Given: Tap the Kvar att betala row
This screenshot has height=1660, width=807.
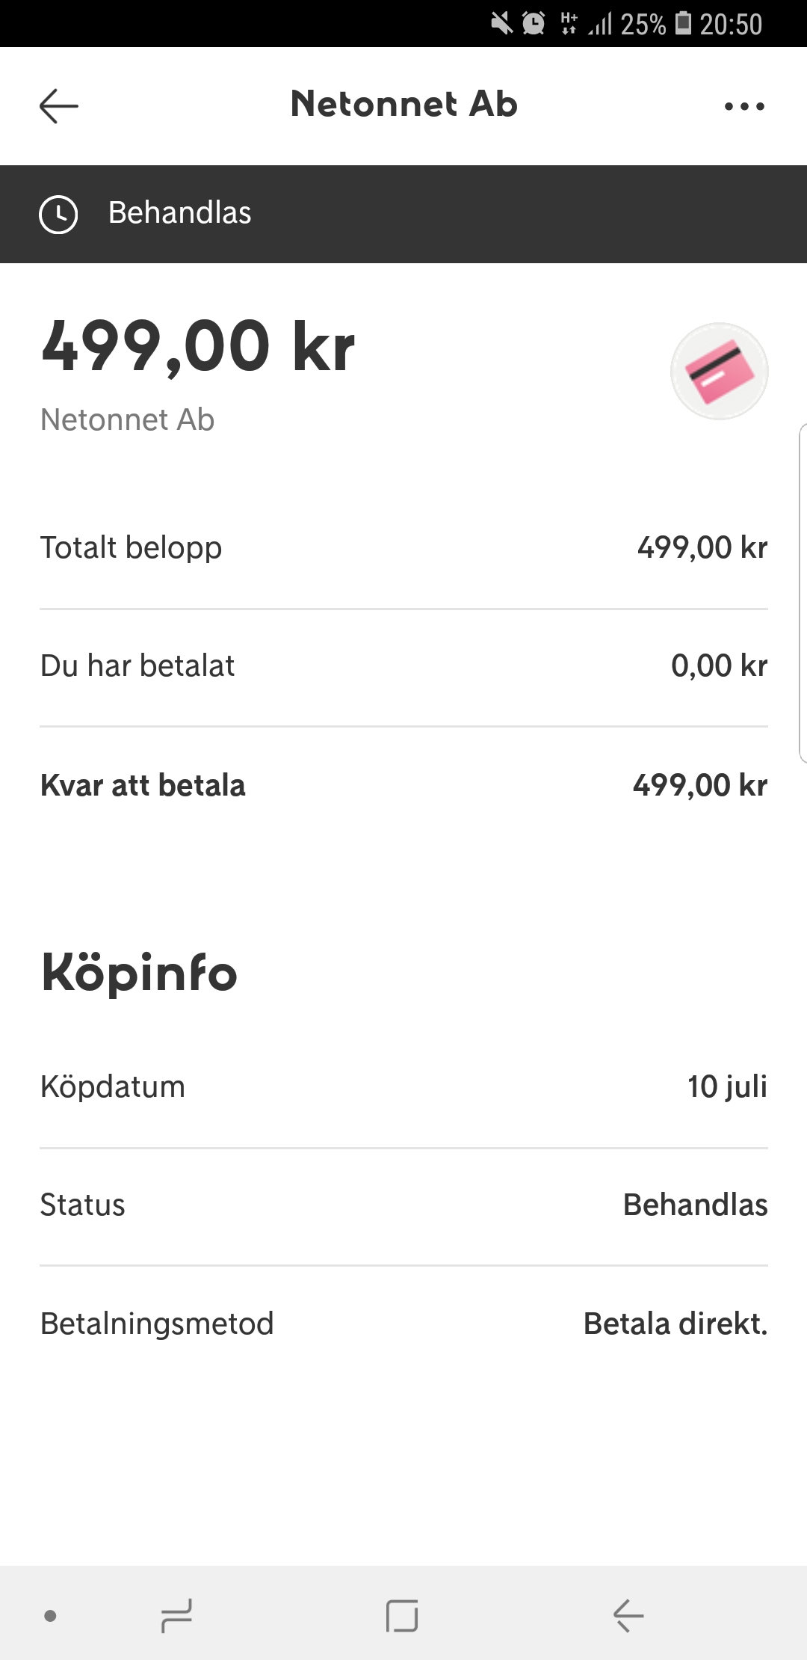Looking at the screenshot, I should (x=403, y=785).
